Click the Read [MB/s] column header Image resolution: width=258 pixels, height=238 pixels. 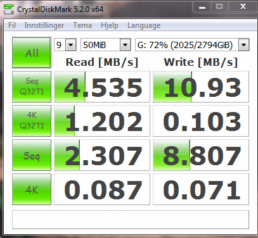tap(102, 63)
